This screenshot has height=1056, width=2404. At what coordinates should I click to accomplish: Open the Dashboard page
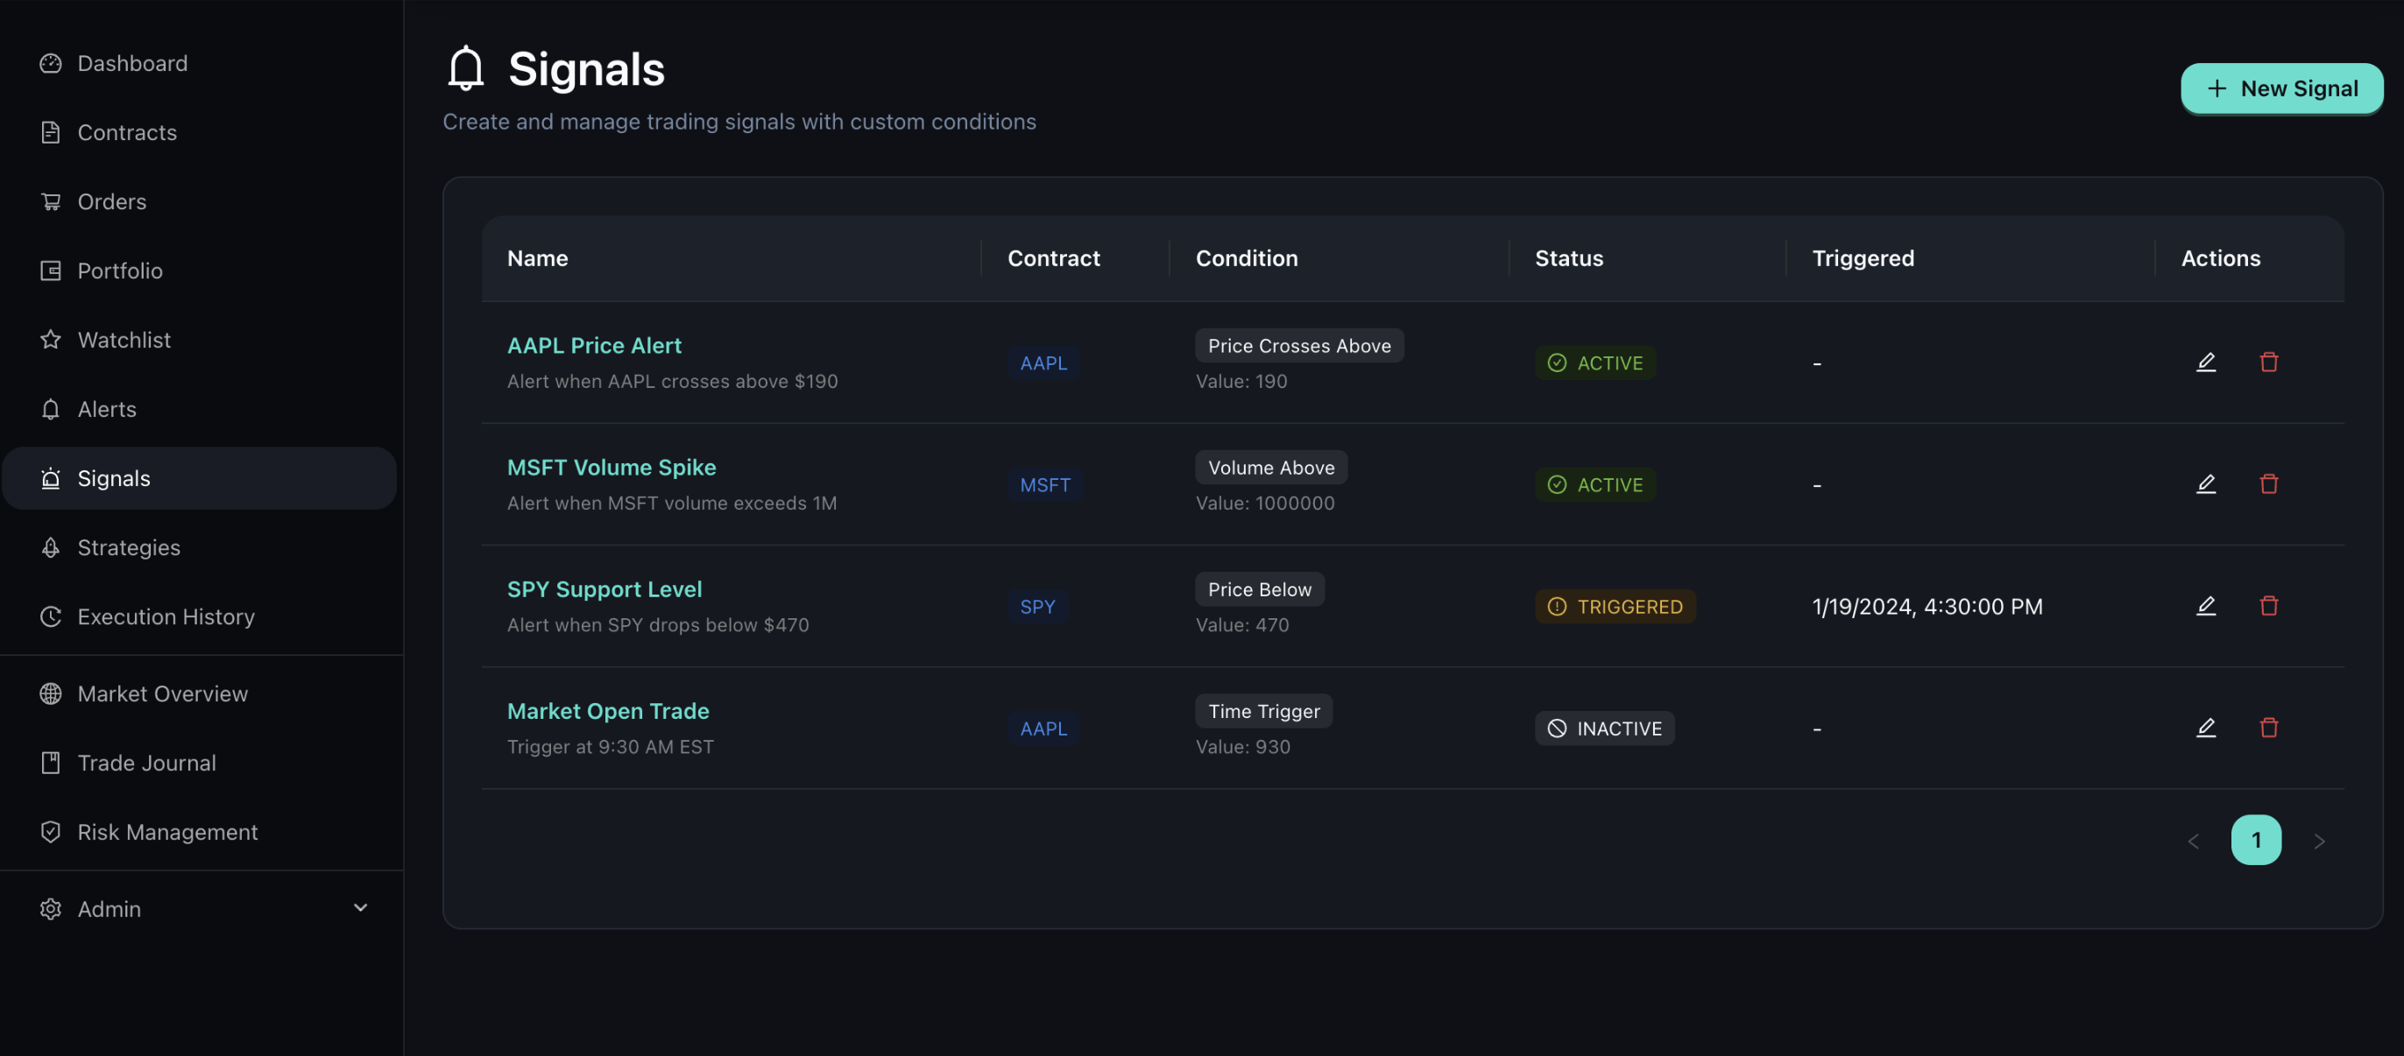click(x=200, y=63)
